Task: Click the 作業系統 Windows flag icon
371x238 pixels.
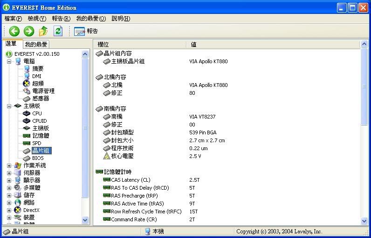Action: pos(18,165)
